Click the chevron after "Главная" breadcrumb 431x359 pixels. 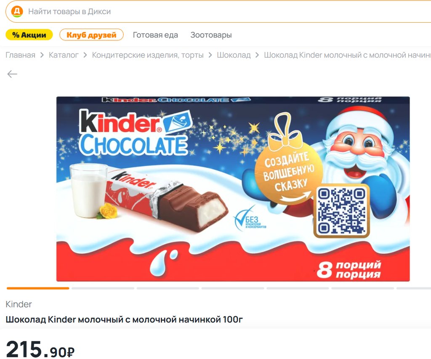point(42,55)
